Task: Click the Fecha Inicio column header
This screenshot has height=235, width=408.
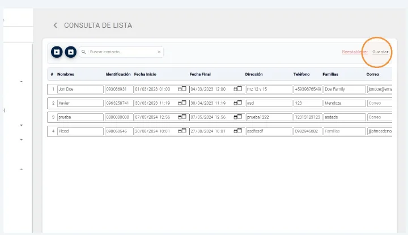Action: [x=145, y=74]
